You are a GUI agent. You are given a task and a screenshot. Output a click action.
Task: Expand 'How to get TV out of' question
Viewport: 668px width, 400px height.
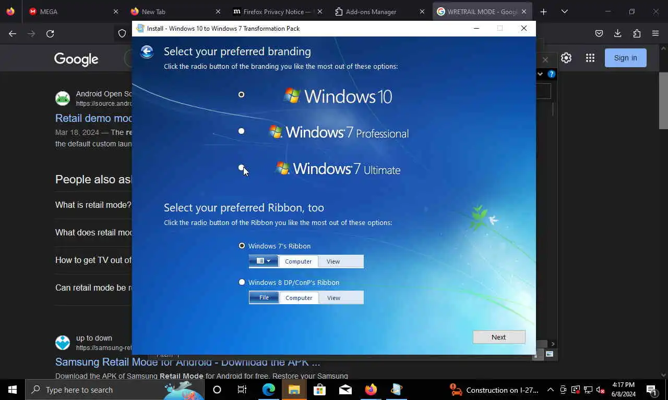click(93, 260)
